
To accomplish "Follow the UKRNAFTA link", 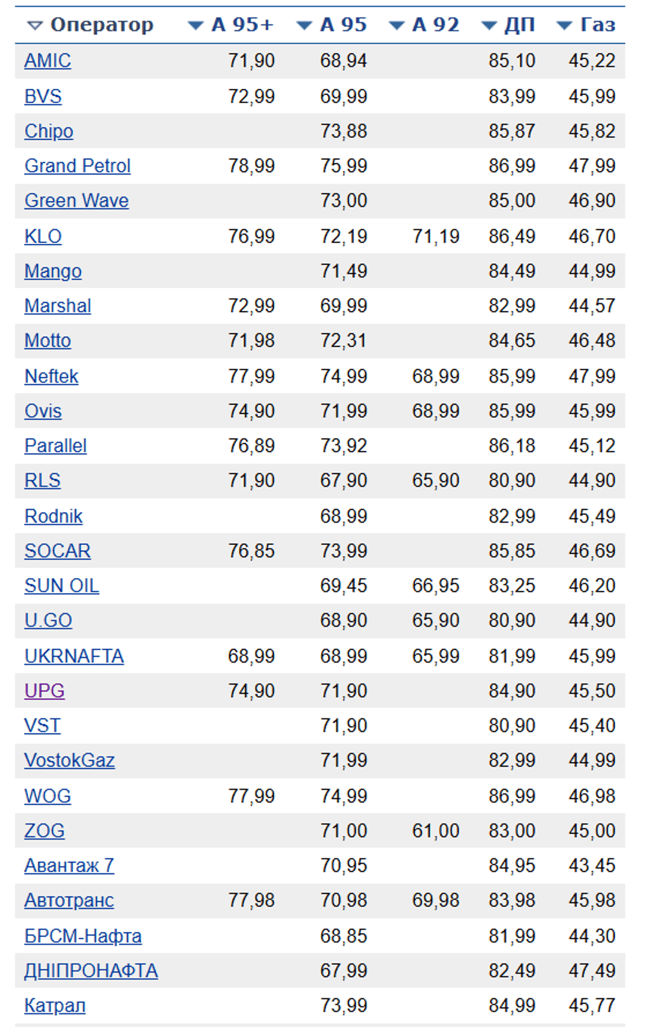I will (x=74, y=656).
